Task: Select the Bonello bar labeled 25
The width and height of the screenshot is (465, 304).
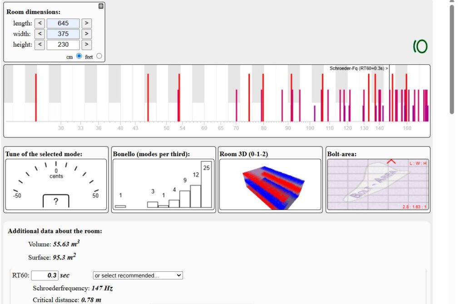Action: click(x=207, y=184)
